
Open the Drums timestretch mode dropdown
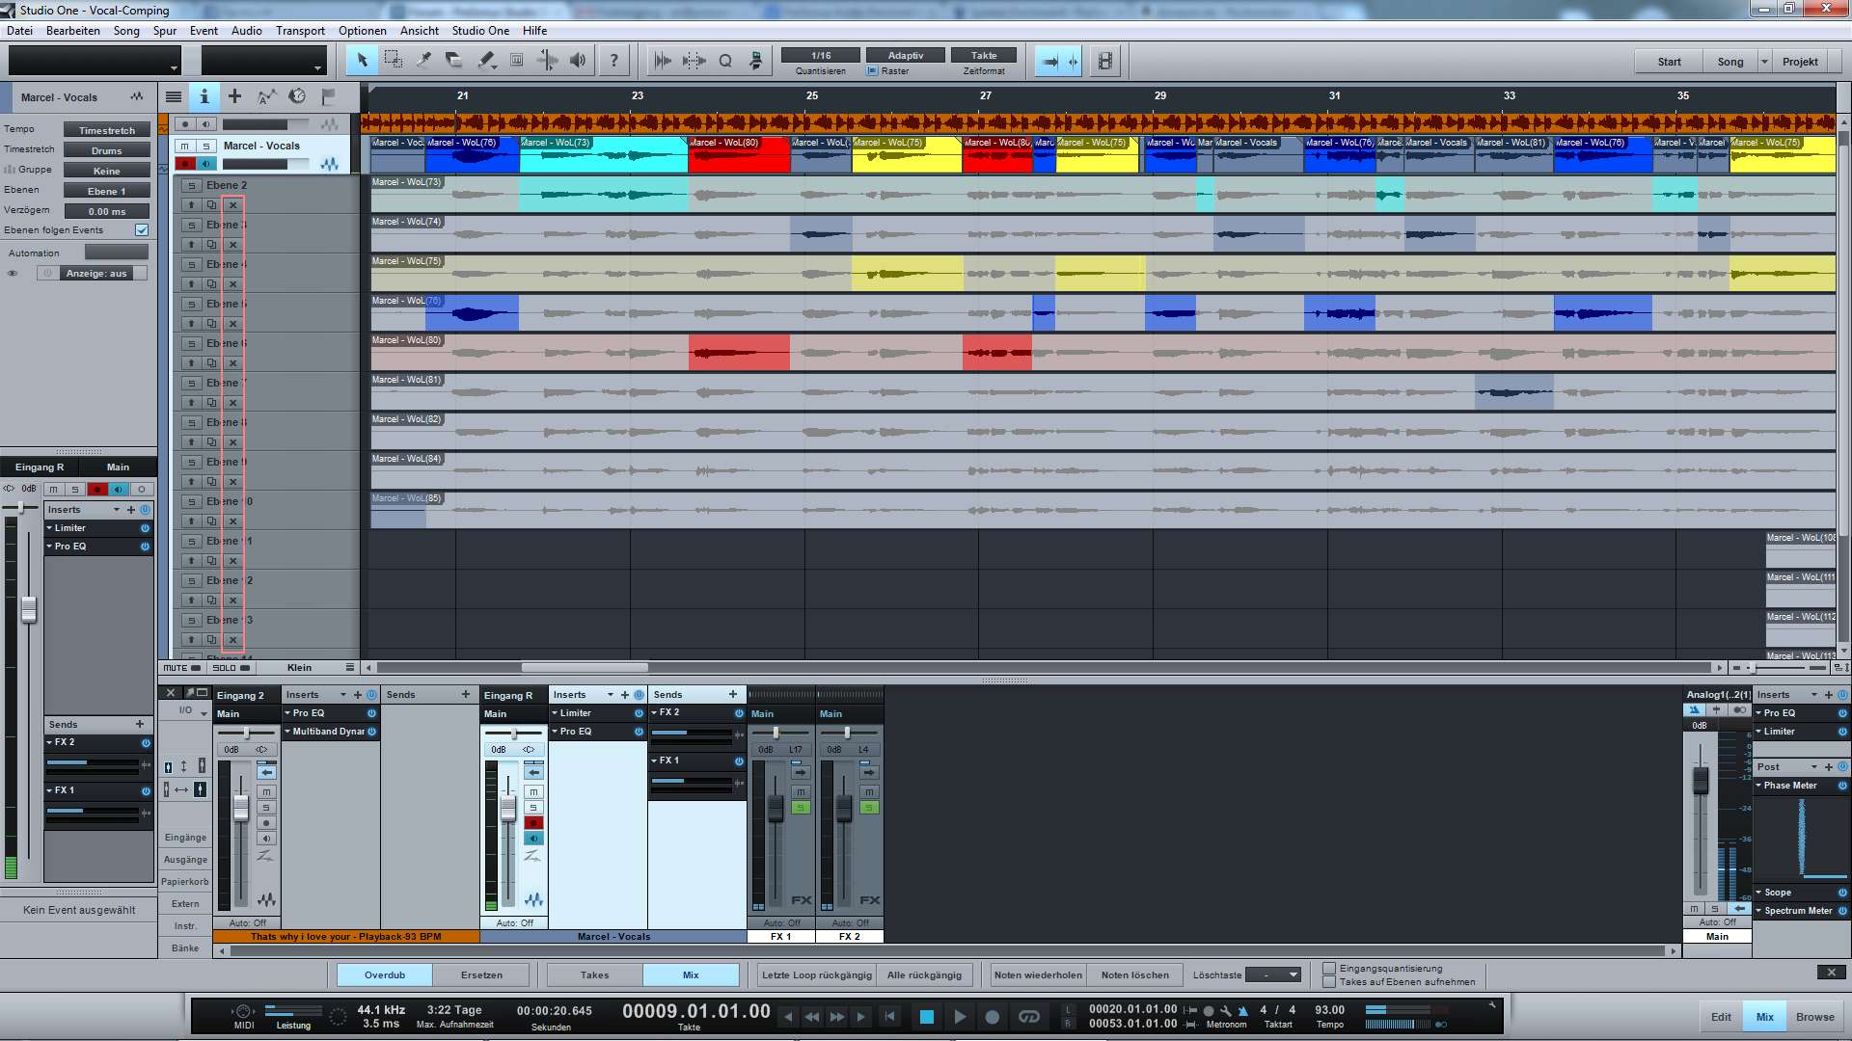107,150
